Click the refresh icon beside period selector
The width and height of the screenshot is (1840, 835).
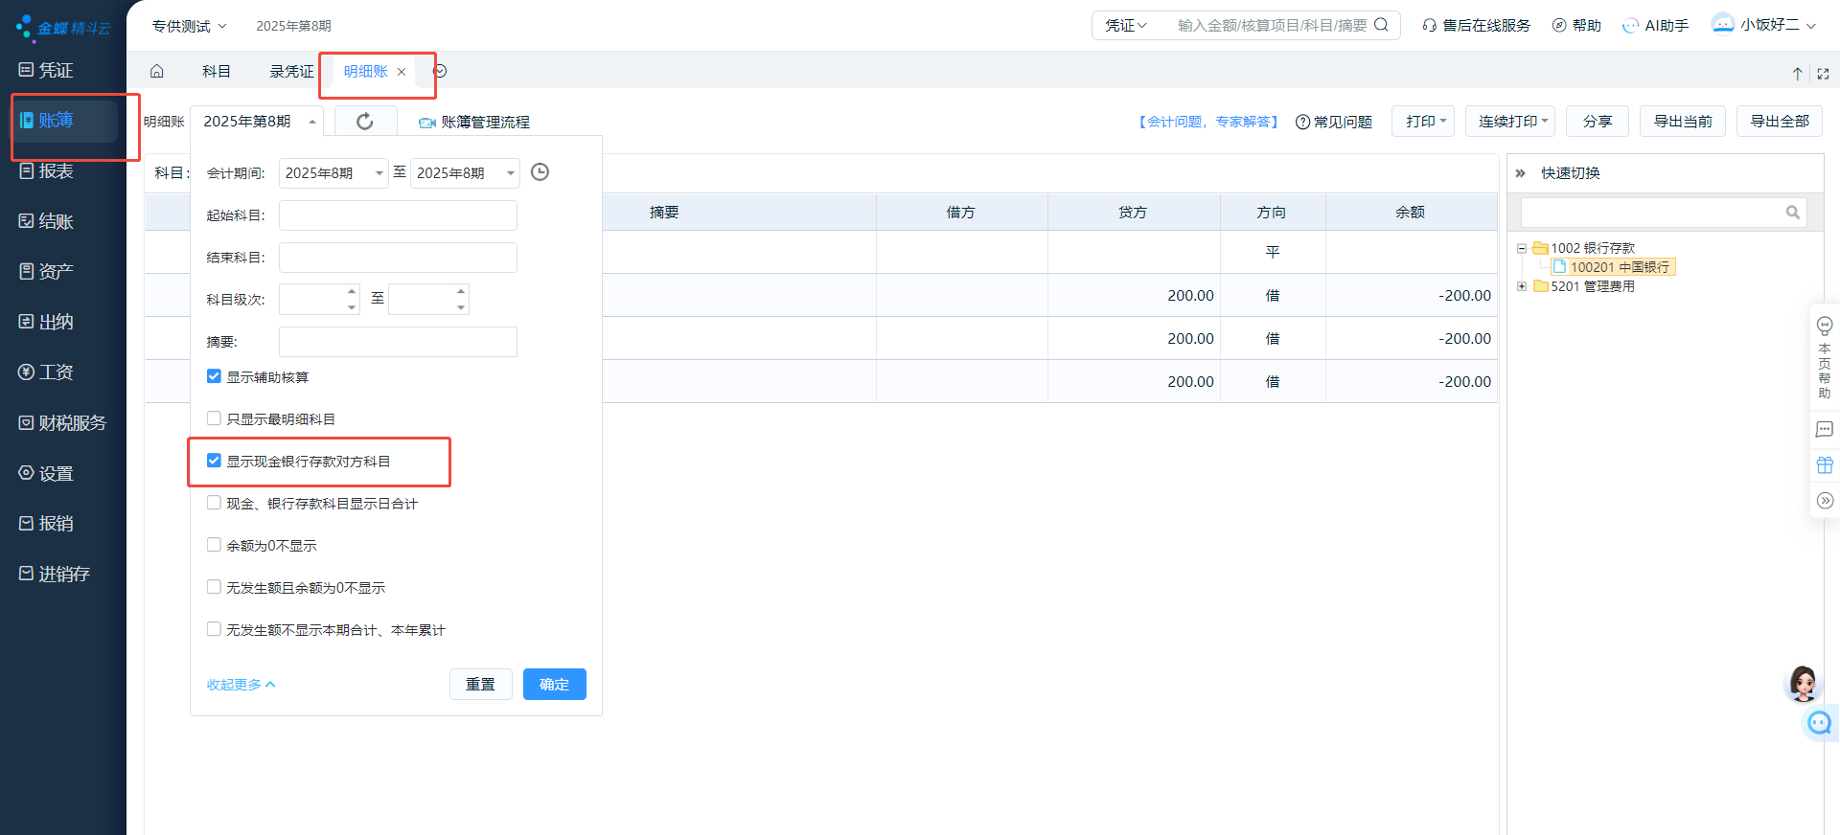click(365, 122)
